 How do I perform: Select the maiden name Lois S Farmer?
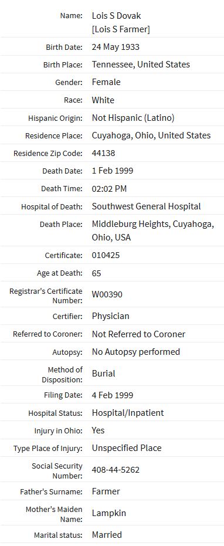tap(121, 29)
